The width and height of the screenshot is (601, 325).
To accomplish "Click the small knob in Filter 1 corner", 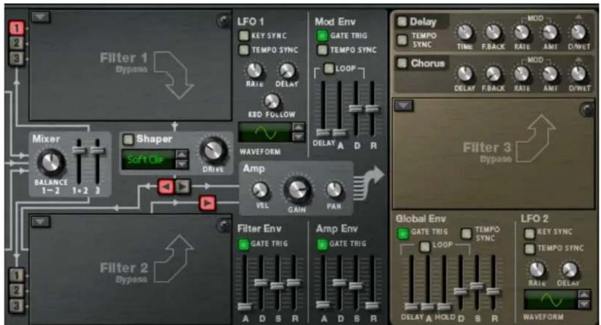I will point(224,21).
